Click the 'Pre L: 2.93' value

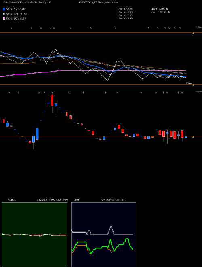click(x=126, y=15)
